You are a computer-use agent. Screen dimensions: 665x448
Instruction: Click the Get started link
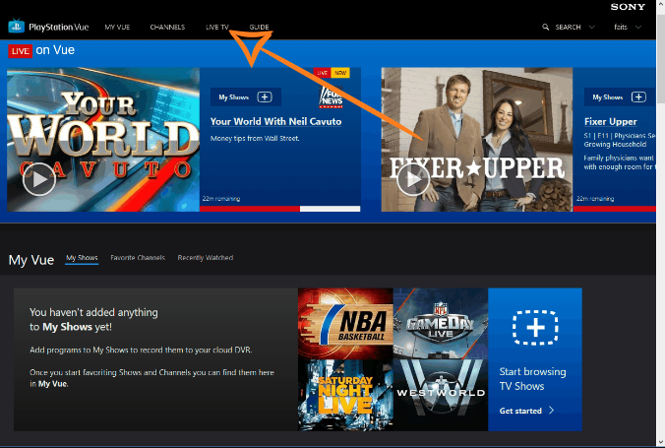point(526,411)
